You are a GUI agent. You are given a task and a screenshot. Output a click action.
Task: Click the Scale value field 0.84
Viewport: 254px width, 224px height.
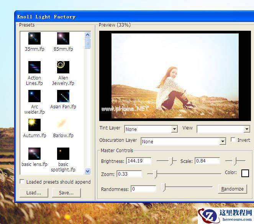click(x=208, y=161)
